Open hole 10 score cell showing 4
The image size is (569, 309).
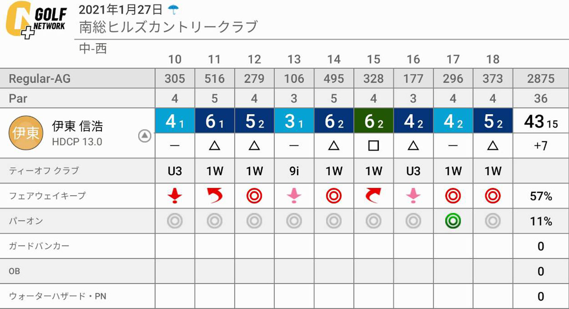(x=175, y=121)
